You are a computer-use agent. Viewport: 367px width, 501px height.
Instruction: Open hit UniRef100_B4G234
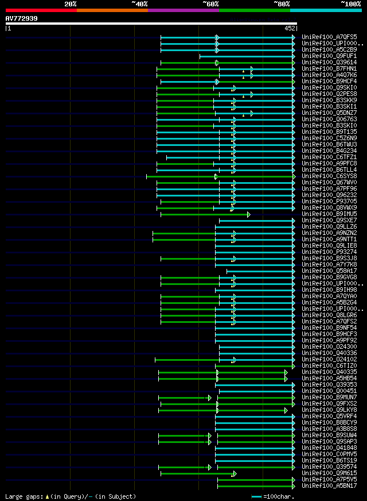(x=329, y=151)
